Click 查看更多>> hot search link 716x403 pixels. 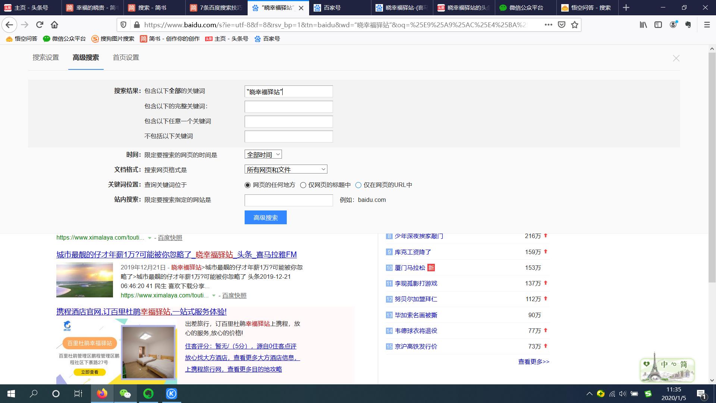[x=534, y=362]
